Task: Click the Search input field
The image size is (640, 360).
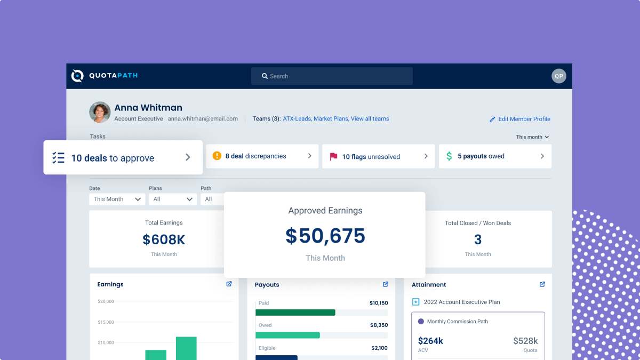Action: point(332,76)
